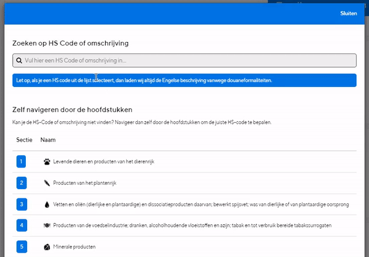The width and height of the screenshot is (369, 257).
Task: Click the food industry plate icon
Action: (47, 226)
